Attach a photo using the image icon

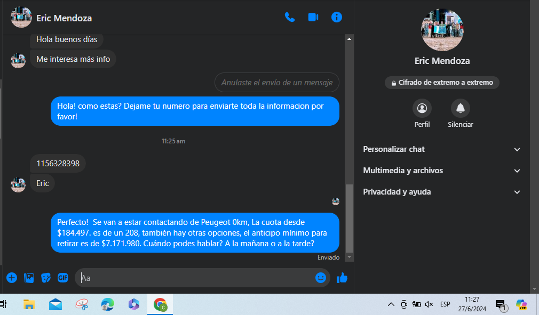[x=29, y=278]
